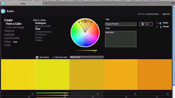Viewport: 175px width, 98px height.
Task: Click the kuler tab favicon
Action: pyautogui.click(x=3, y=4)
